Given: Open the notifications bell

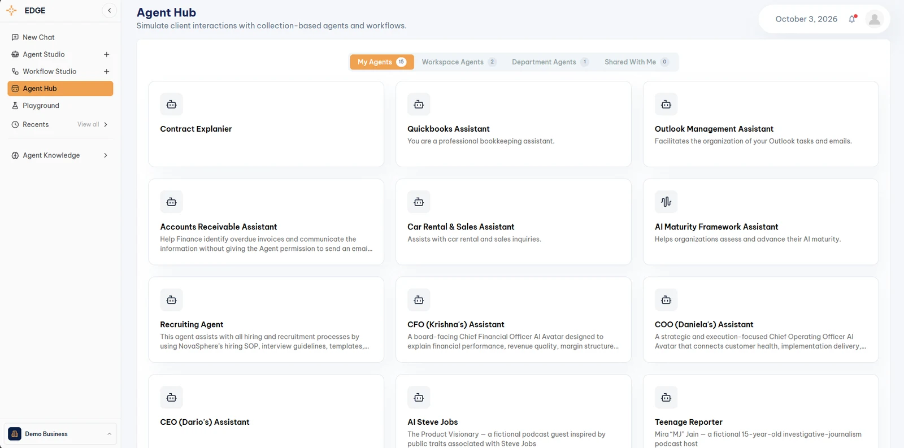Looking at the screenshot, I should pos(852,19).
